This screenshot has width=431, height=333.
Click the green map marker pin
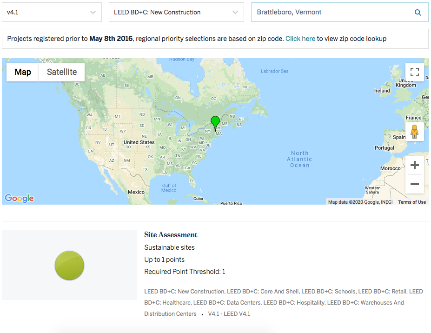point(215,123)
